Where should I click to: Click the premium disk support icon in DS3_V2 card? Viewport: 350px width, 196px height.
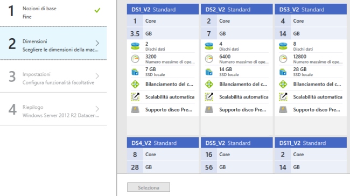[283, 109]
